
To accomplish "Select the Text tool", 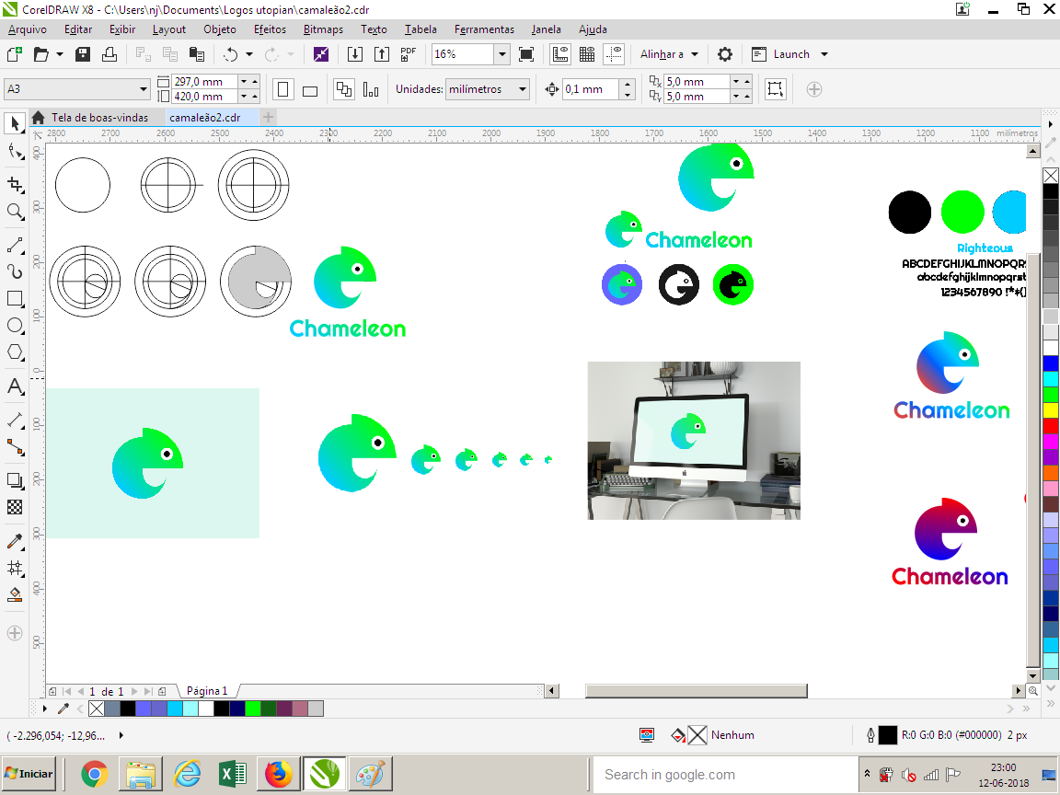I will [x=15, y=386].
